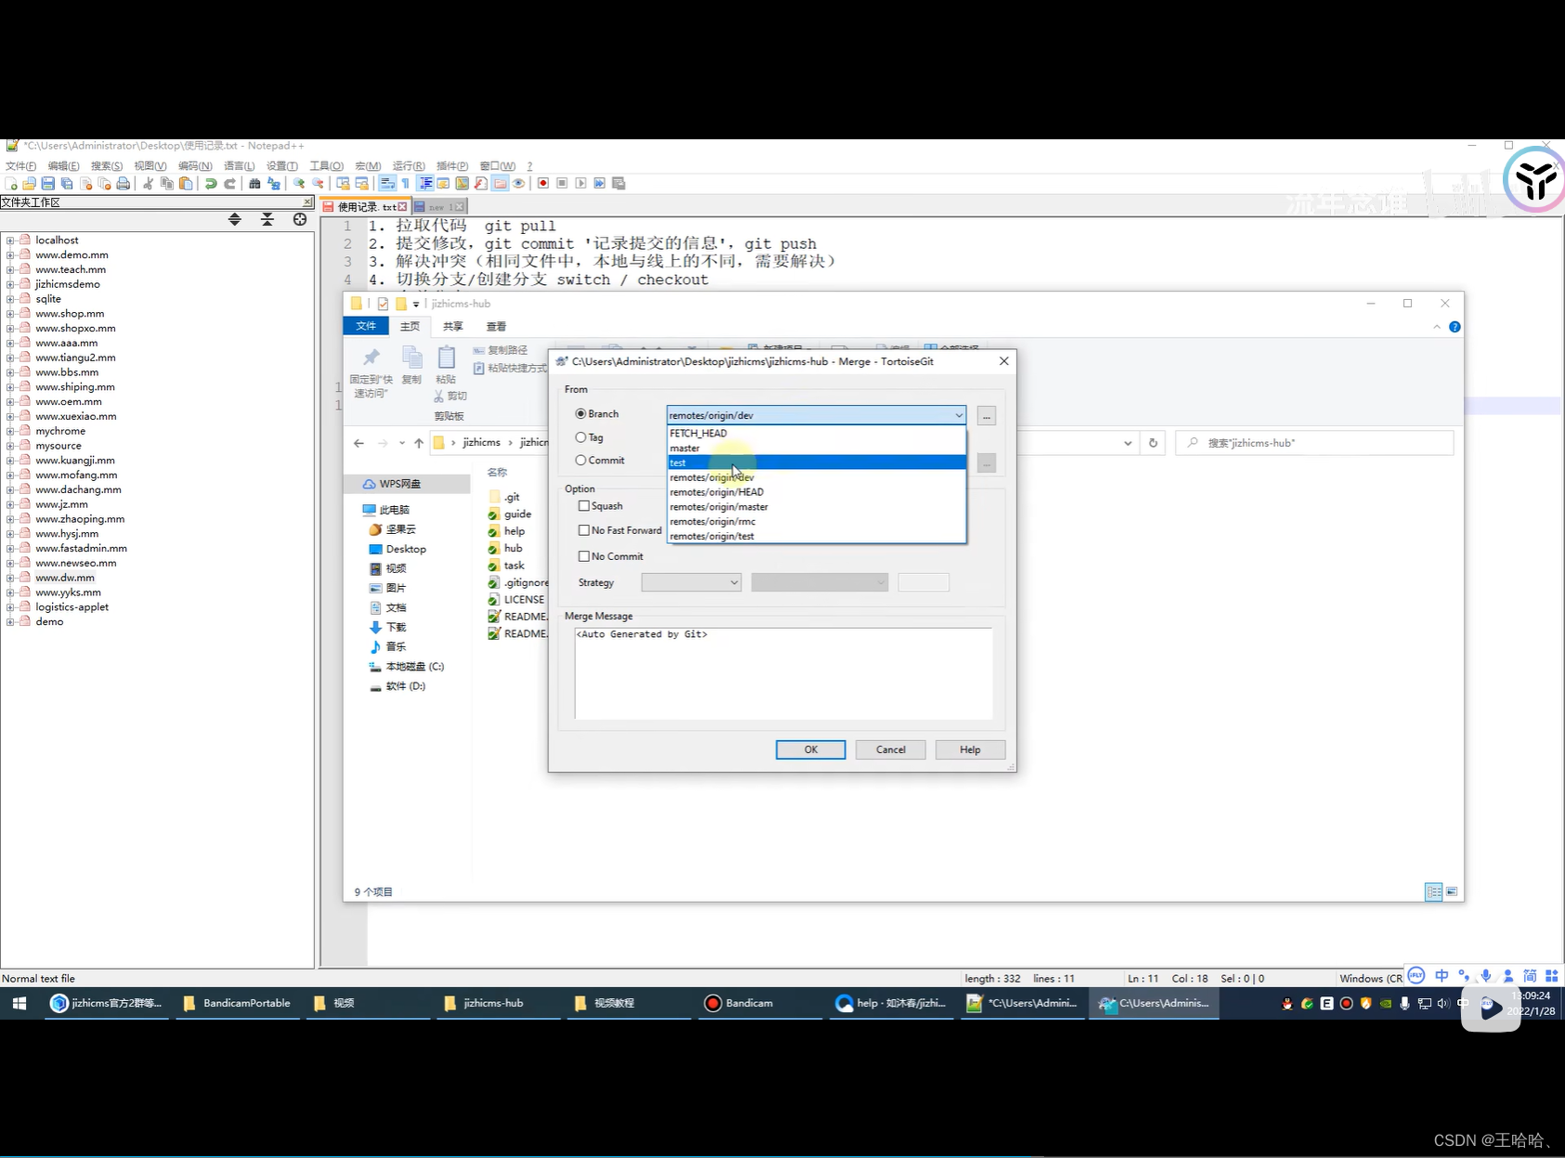Click the New file icon in Notepad++ toolbar
Screen dimensions: 1565x1158
click(x=11, y=184)
